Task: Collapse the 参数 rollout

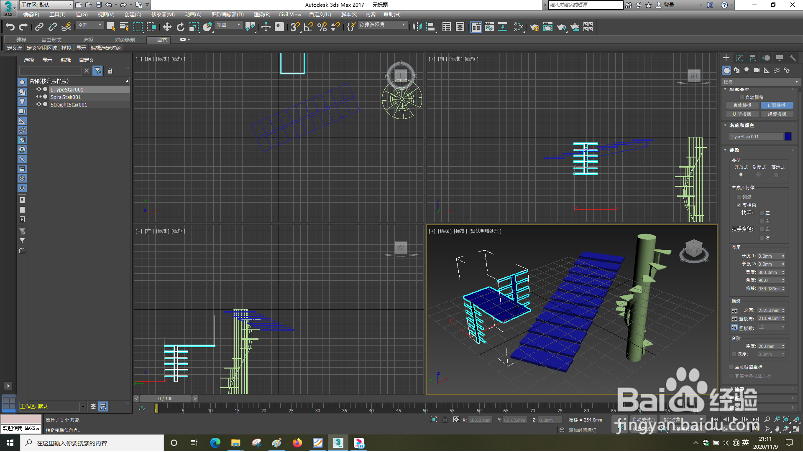Action: pyautogui.click(x=734, y=150)
